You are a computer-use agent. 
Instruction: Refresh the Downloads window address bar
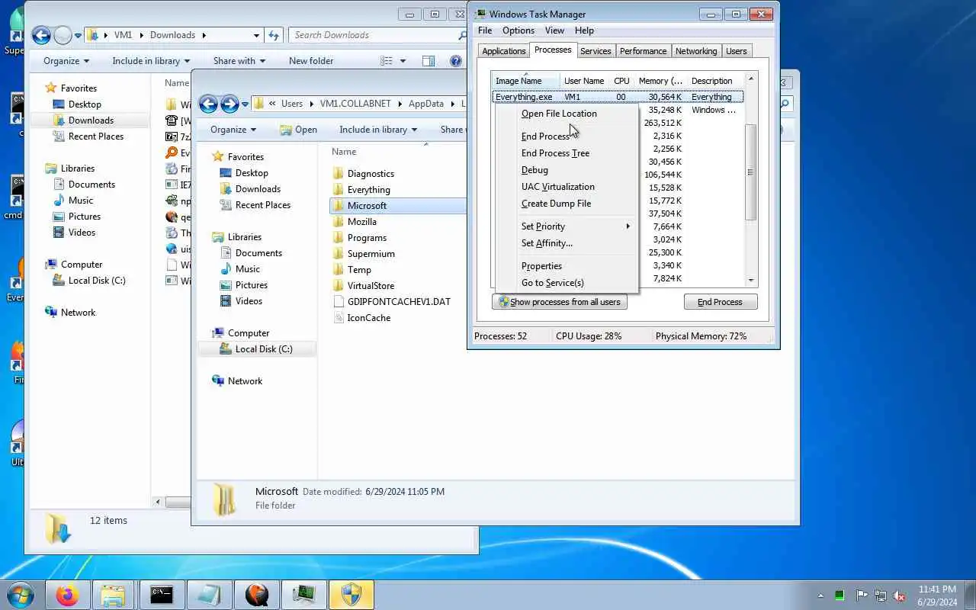point(274,35)
